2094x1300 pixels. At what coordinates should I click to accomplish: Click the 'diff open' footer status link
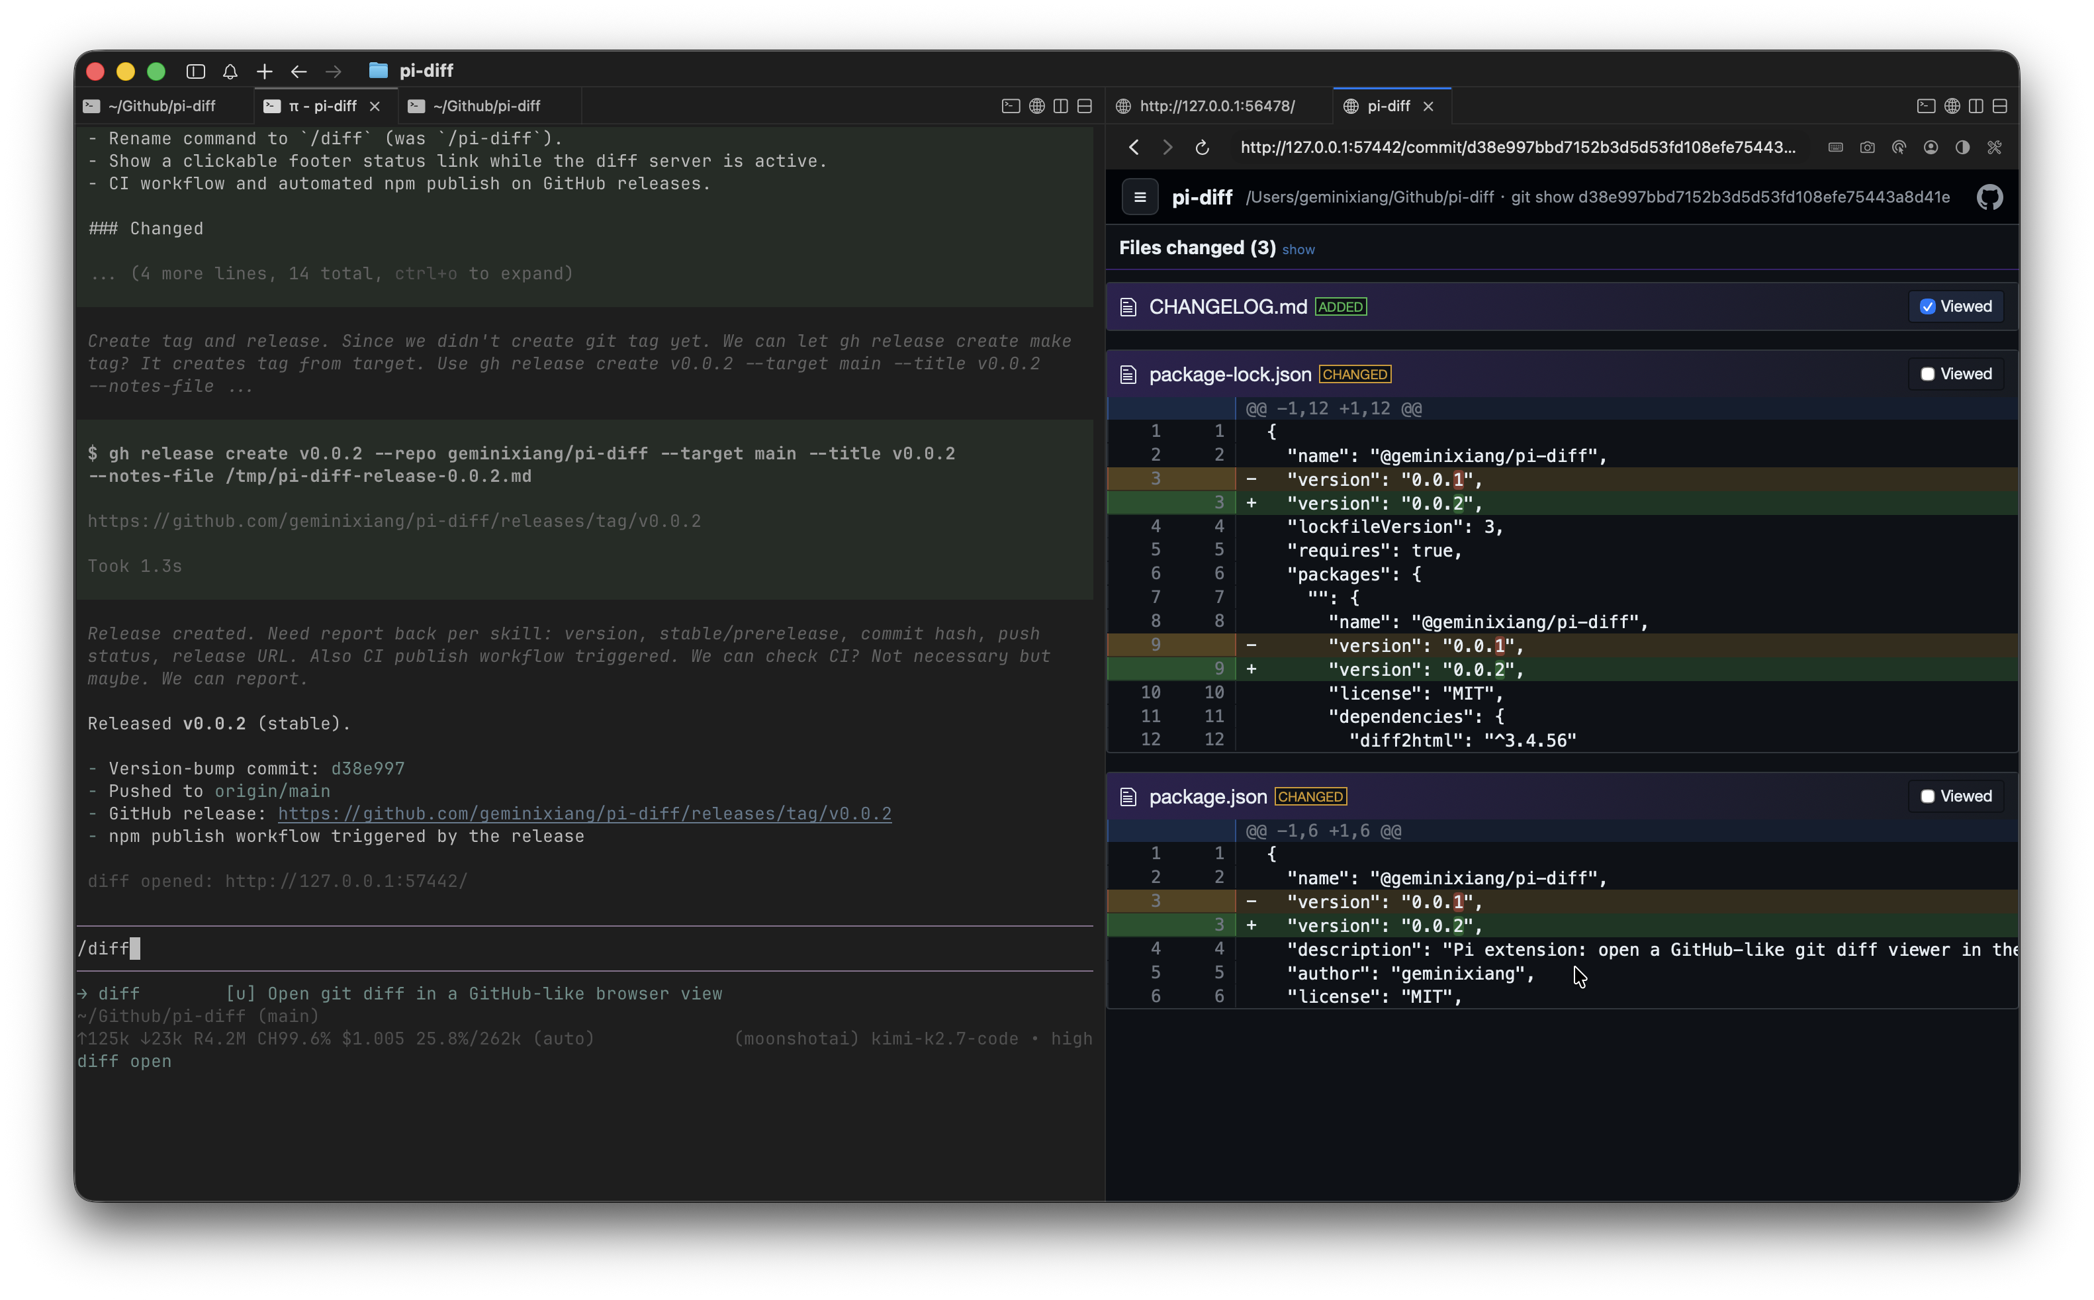coord(124,1061)
